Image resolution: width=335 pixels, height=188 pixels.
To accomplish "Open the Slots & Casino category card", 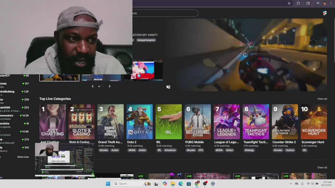I will pyautogui.click(x=81, y=122).
